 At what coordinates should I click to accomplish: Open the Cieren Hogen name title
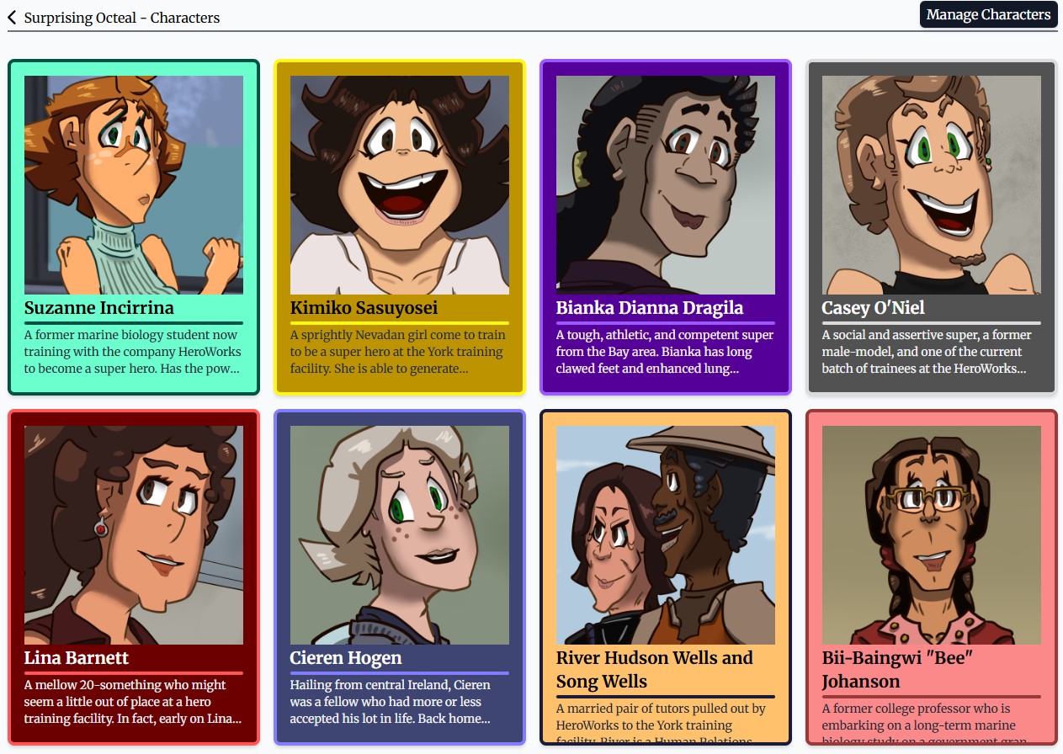pos(346,658)
